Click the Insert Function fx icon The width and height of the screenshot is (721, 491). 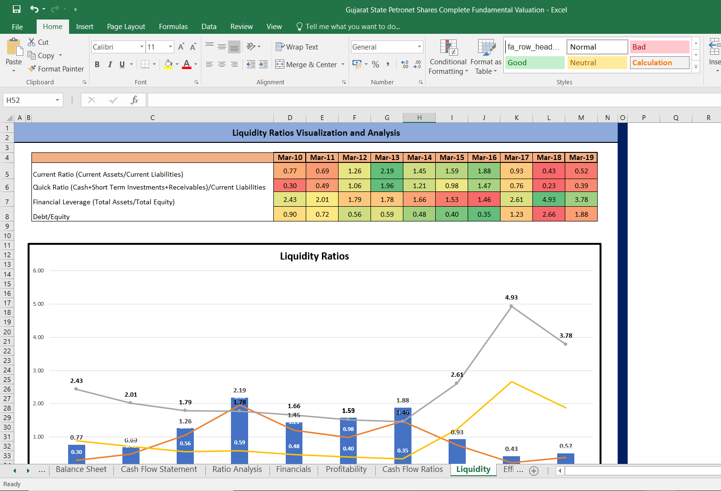click(134, 100)
